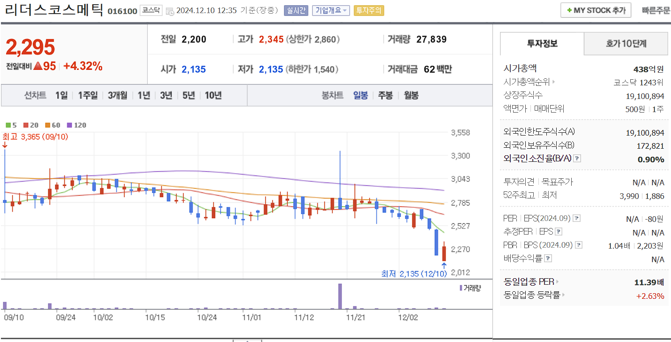Open the PBR|BPS(2024.09) help tooltip

click(x=579, y=244)
